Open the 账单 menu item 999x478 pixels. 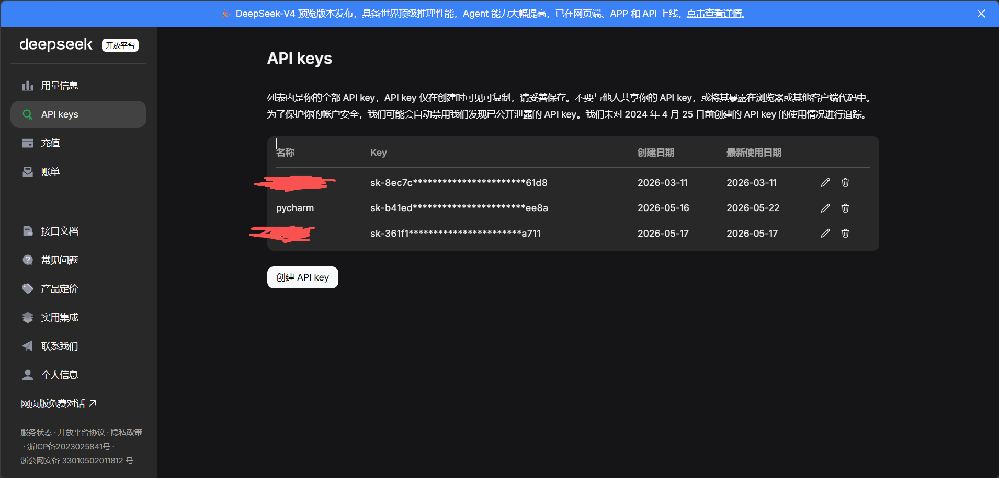[78, 172]
